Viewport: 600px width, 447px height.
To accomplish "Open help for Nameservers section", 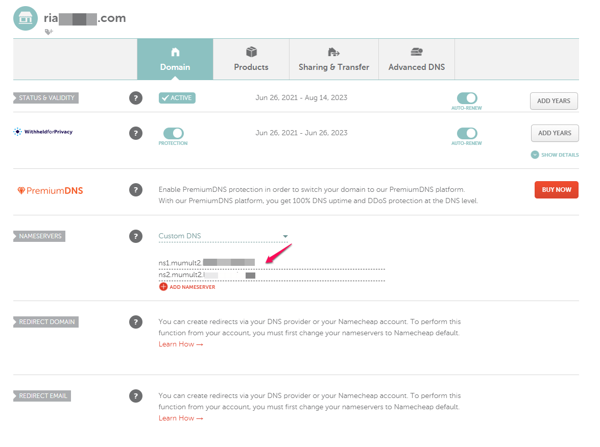I will (136, 236).
